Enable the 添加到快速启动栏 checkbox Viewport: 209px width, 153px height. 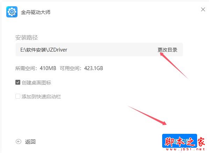click(18, 96)
